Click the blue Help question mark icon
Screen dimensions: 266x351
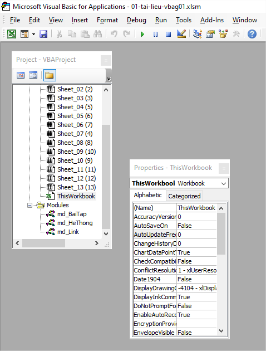pos(252,34)
